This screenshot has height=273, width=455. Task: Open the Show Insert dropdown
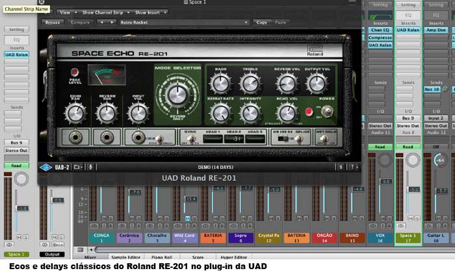tap(150, 12)
